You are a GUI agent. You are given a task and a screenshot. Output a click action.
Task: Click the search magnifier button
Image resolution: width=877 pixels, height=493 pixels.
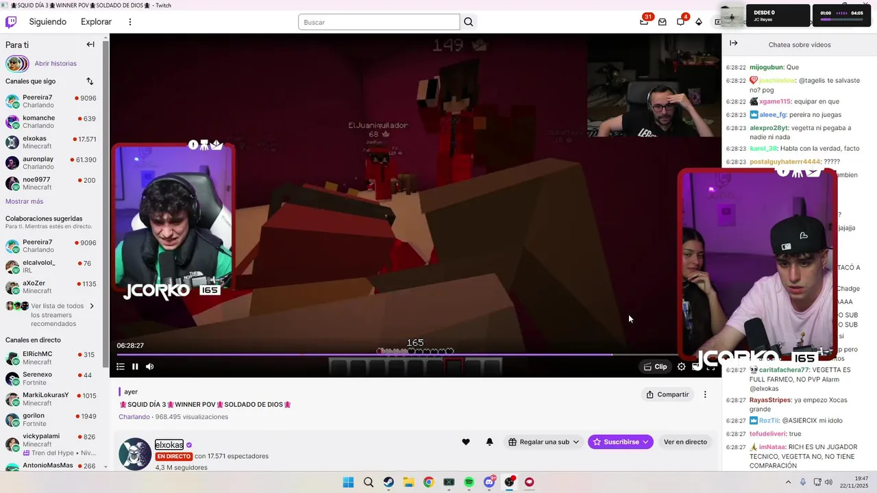(469, 22)
